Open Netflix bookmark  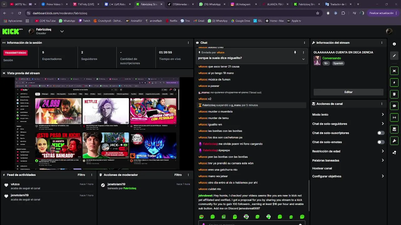click(171, 21)
